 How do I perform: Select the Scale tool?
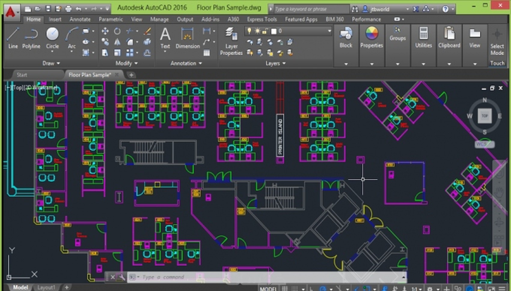tap(117, 53)
